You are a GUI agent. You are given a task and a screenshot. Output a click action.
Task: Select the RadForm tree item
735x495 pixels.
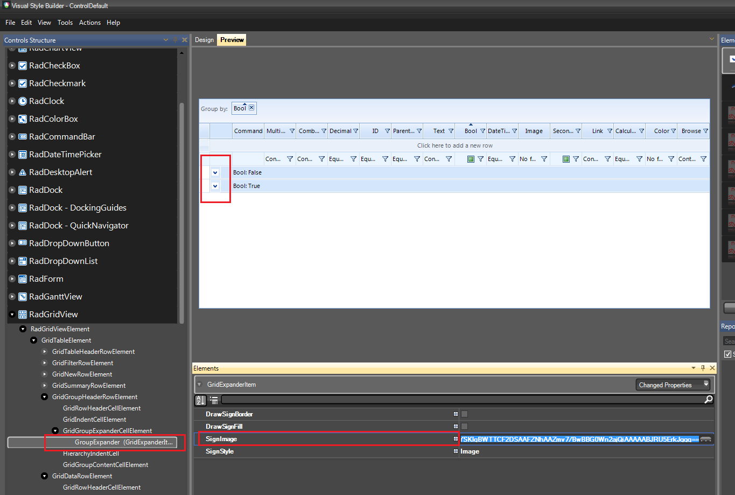[x=46, y=279]
